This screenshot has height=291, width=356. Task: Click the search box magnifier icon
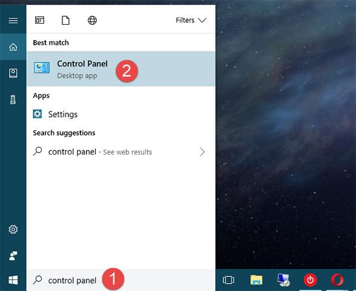pyautogui.click(x=38, y=280)
